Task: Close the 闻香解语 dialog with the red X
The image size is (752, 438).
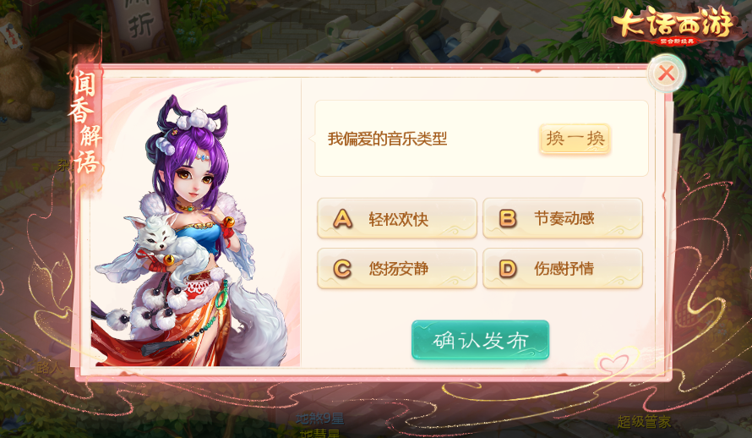Action: point(666,74)
